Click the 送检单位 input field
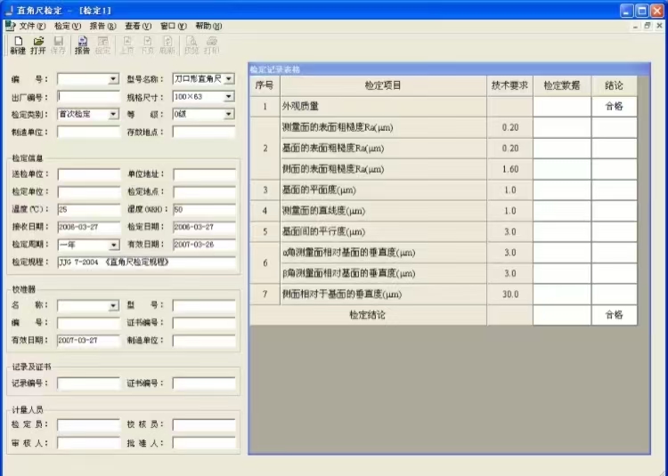The height and width of the screenshot is (476, 668). [x=88, y=174]
